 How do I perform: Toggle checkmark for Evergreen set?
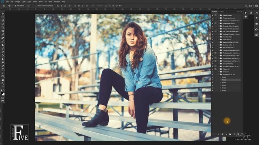pyautogui.click(x=212, y=72)
